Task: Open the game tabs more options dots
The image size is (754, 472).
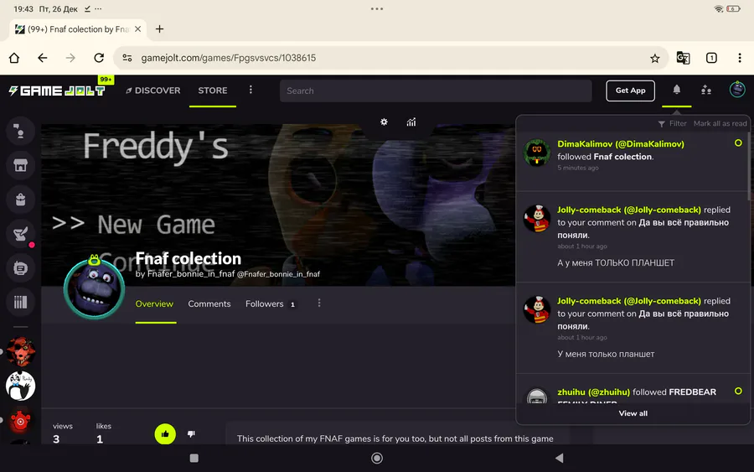Action: point(319,303)
